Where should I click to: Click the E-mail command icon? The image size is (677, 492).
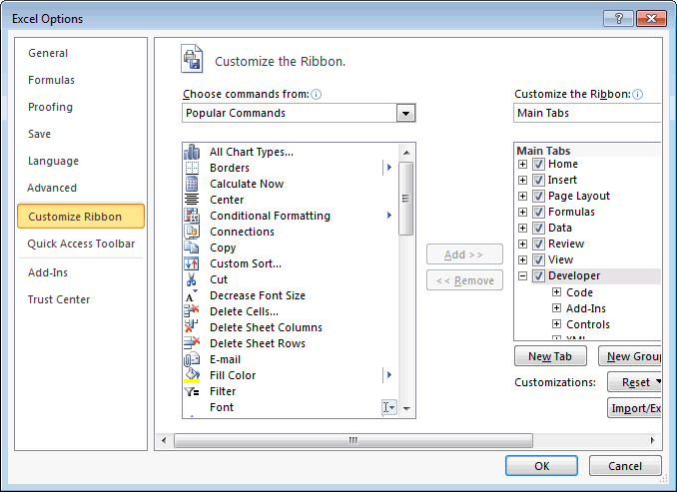(192, 359)
